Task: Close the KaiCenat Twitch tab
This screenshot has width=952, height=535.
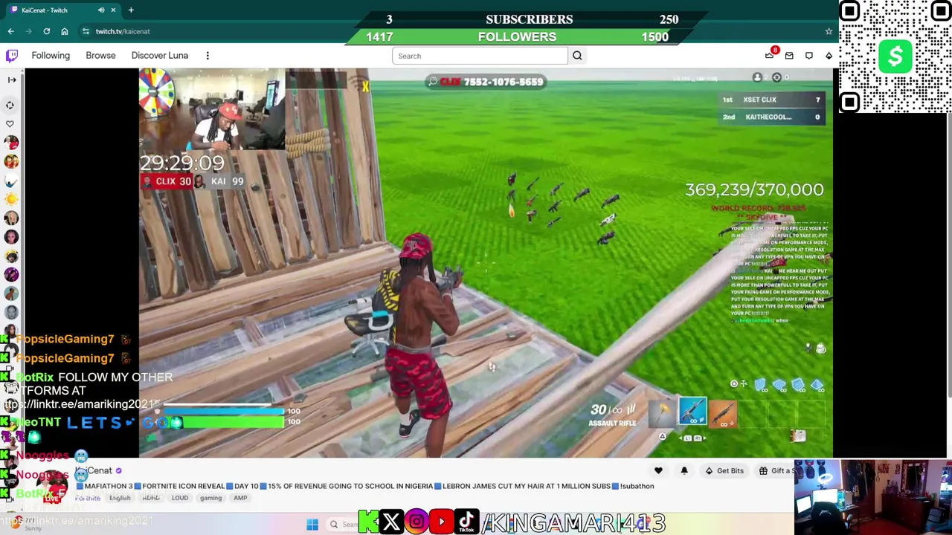Action: point(113,10)
